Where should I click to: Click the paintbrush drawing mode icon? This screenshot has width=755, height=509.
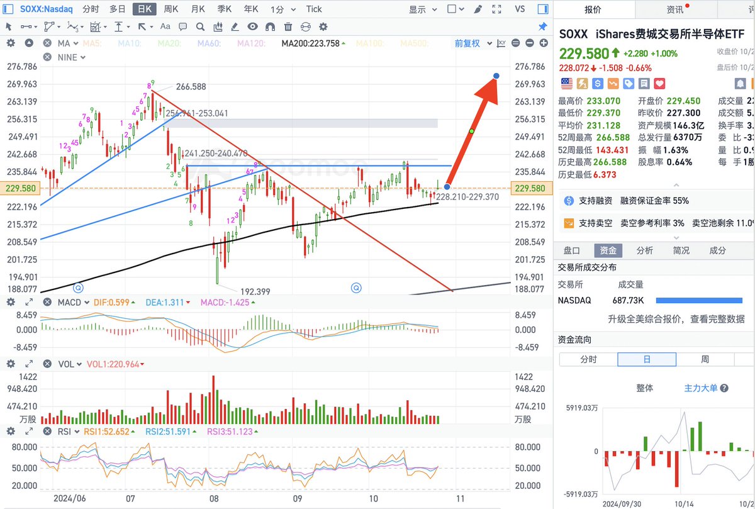click(478, 9)
